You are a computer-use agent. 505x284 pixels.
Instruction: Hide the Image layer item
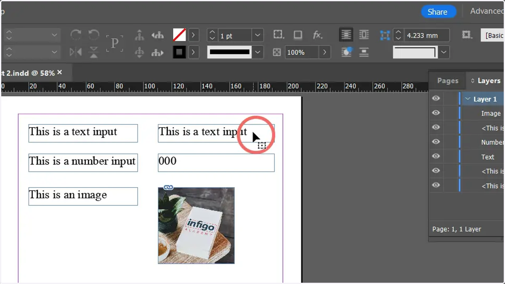pyautogui.click(x=436, y=113)
